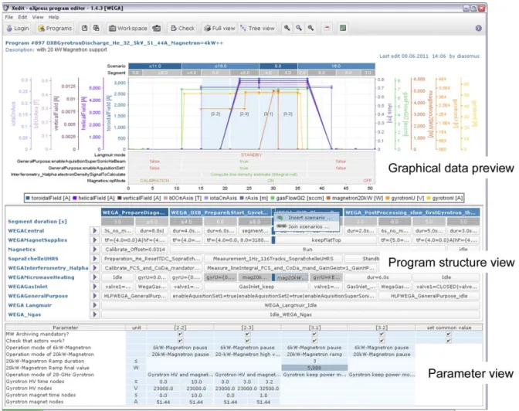Expand the WEGAMicrowaveHeating row arrow

(95, 277)
